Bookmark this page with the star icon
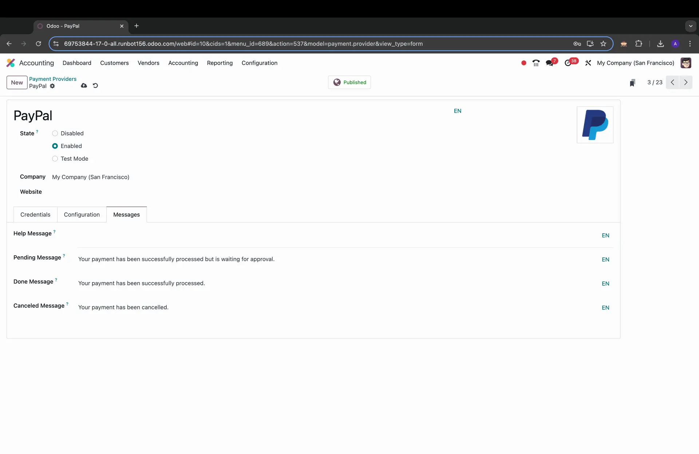This screenshot has height=454, width=699. pos(603,44)
